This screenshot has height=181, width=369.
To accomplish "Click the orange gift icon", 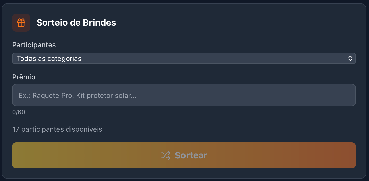I will click(x=21, y=23).
